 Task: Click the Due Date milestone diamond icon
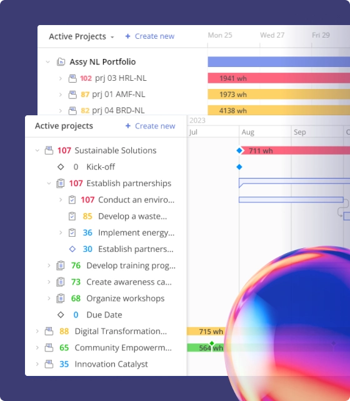pos(61,315)
